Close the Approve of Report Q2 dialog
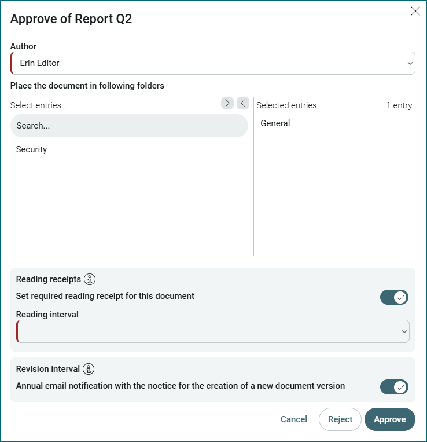This screenshot has width=427, height=442. point(415,11)
